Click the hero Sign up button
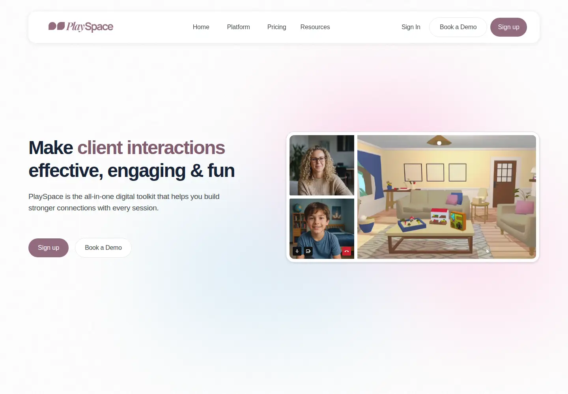This screenshot has height=394, width=568. click(49, 248)
